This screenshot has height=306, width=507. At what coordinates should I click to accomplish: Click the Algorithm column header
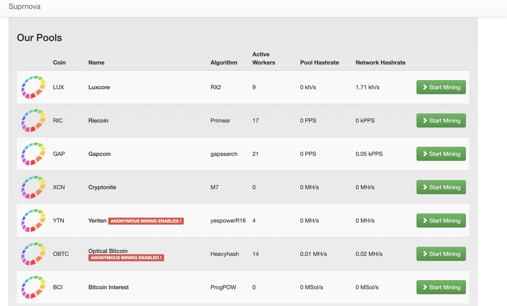224,62
